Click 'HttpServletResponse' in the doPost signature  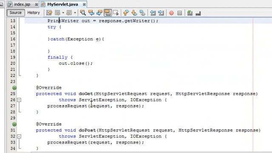pos(206,130)
